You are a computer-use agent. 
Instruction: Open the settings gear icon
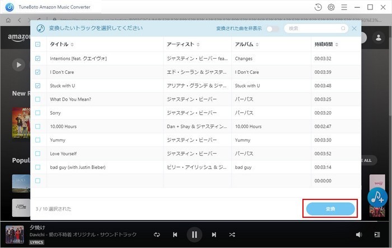click(331, 7)
